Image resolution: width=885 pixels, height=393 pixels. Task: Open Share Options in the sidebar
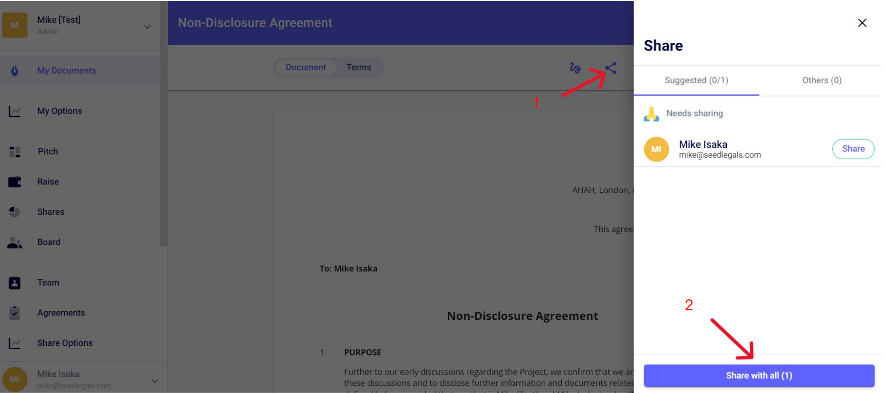[x=65, y=343]
